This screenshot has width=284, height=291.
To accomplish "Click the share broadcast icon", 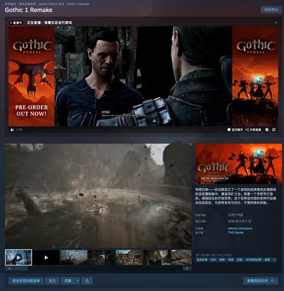I will click(x=247, y=130).
